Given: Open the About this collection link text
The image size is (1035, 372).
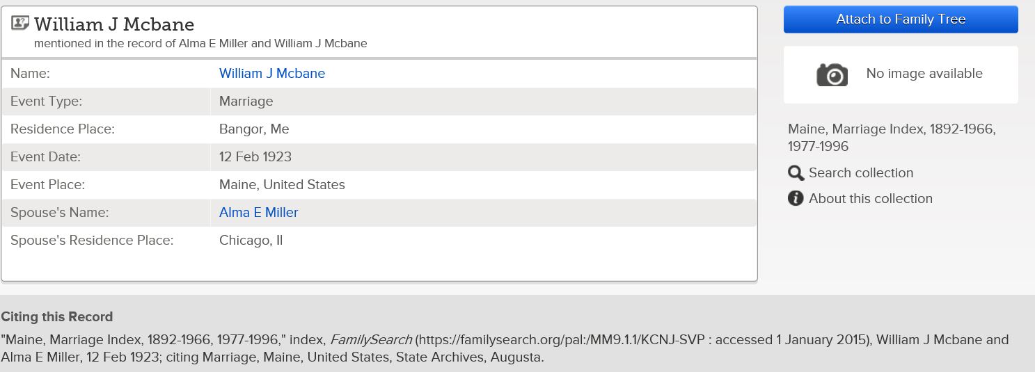Looking at the screenshot, I should [871, 199].
